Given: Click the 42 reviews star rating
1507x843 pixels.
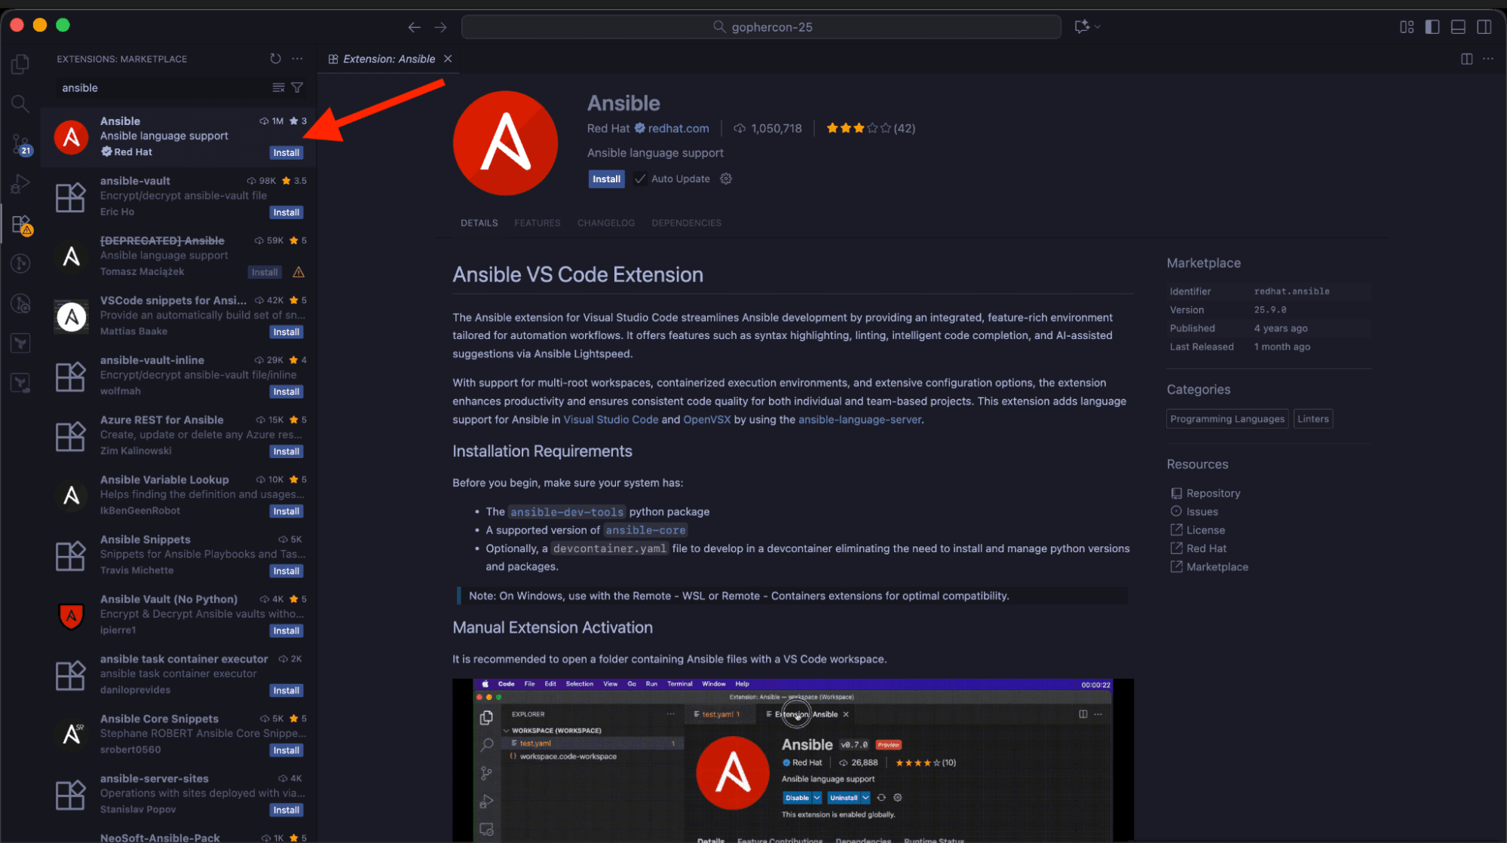Looking at the screenshot, I should pyautogui.click(x=871, y=128).
